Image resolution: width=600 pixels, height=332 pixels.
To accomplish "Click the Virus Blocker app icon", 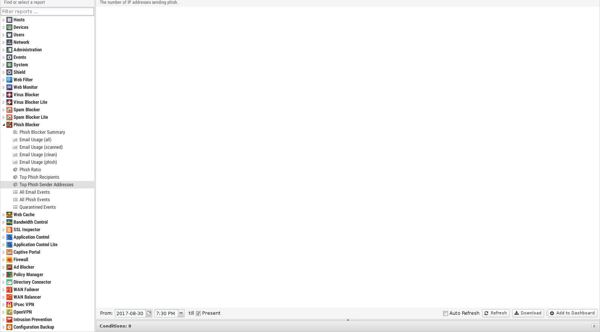I will point(9,95).
